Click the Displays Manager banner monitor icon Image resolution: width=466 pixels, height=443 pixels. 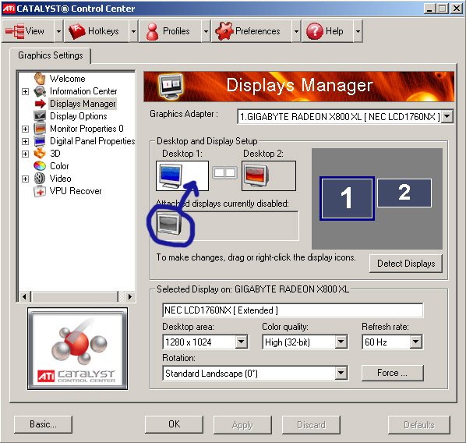[171, 87]
